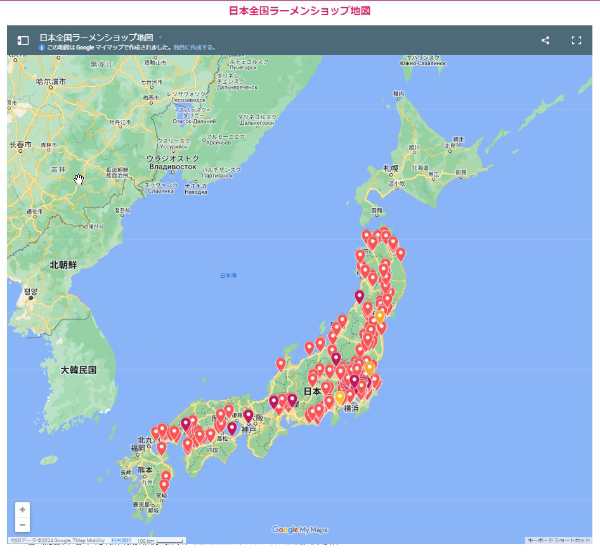
Task: Open the map legend sidebar panel
Action: [23, 41]
